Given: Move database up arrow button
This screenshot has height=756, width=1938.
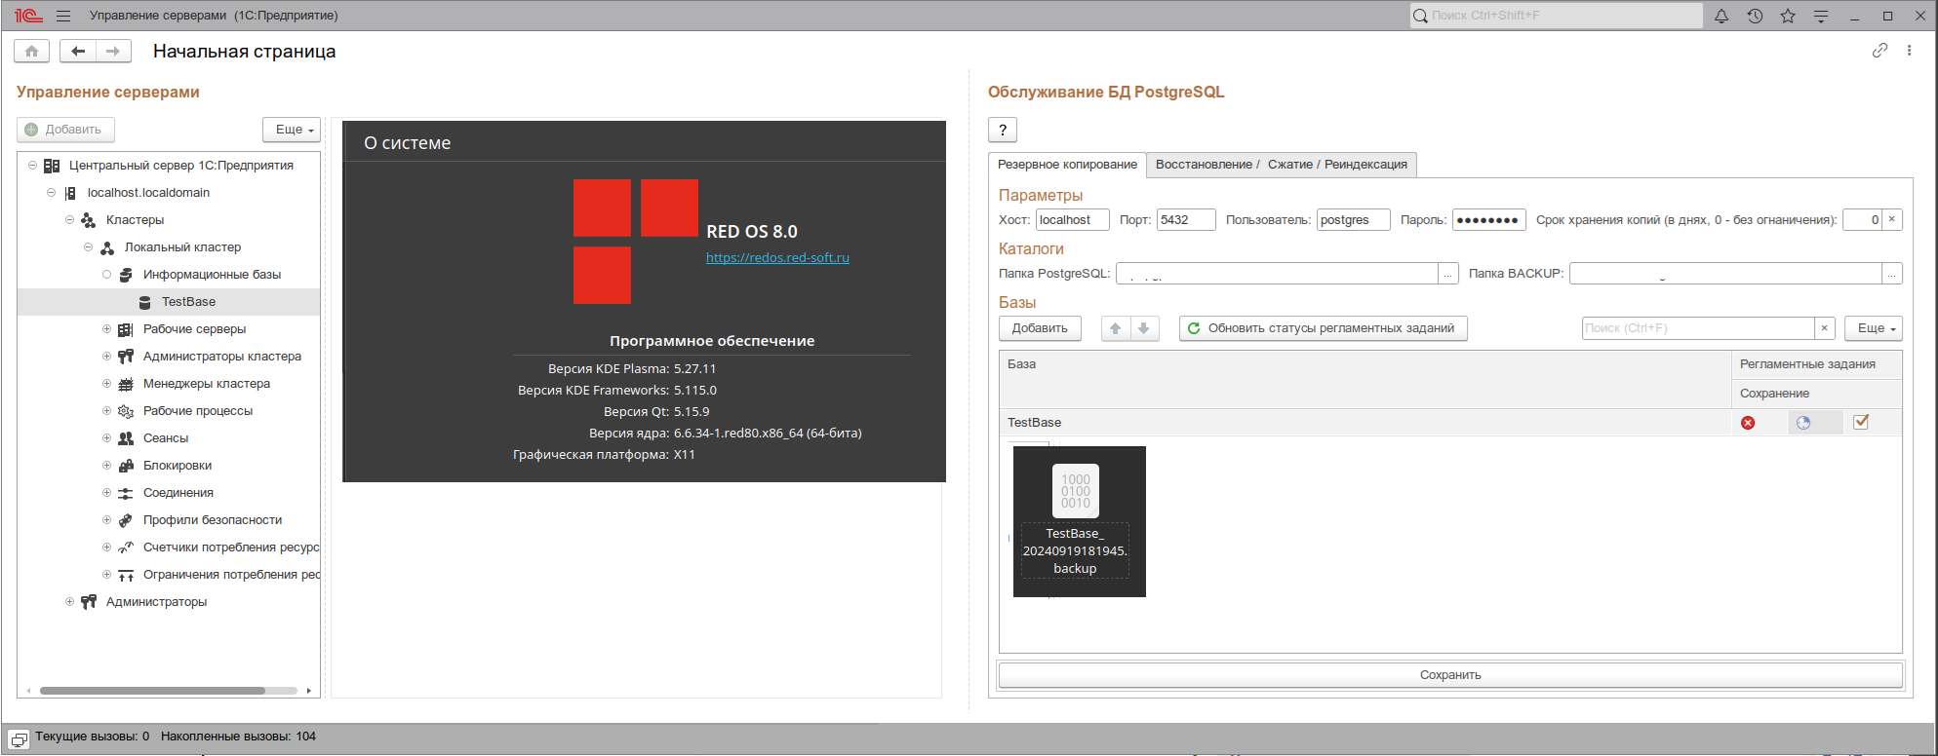Looking at the screenshot, I should [x=1115, y=328].
